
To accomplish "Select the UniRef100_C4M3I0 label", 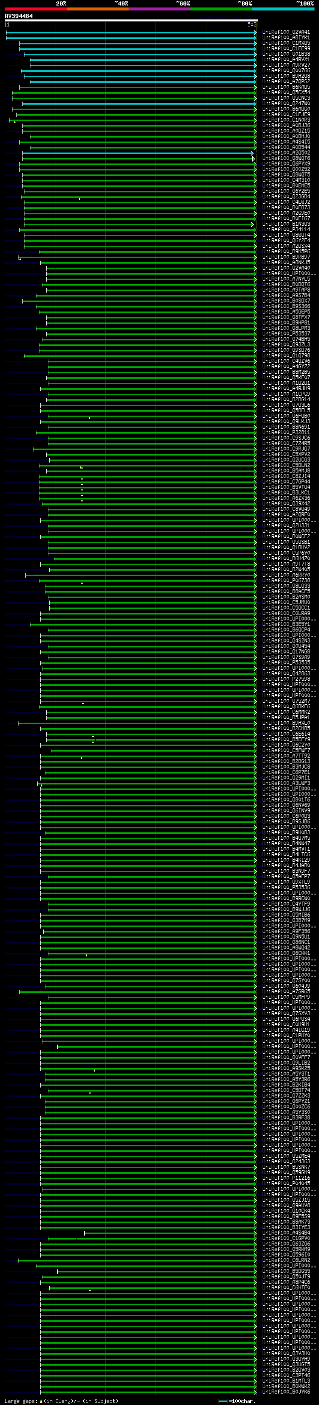I will [x=286, y=180].
